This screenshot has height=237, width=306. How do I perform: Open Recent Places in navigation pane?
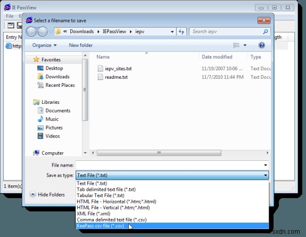click(60, 85)
